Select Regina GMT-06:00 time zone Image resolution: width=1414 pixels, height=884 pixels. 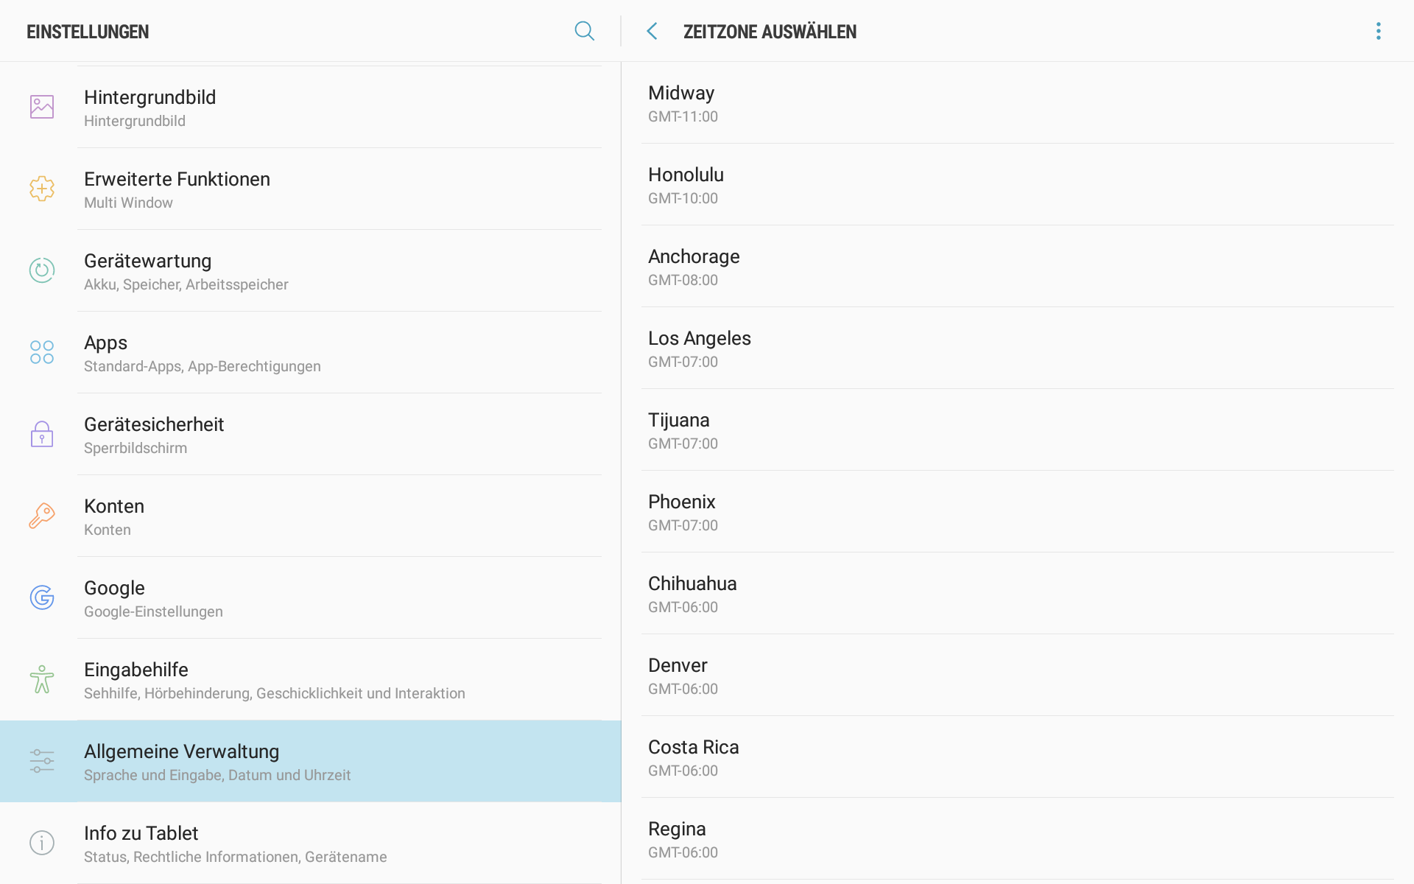pyautogui.click(x=1016, y=839)
